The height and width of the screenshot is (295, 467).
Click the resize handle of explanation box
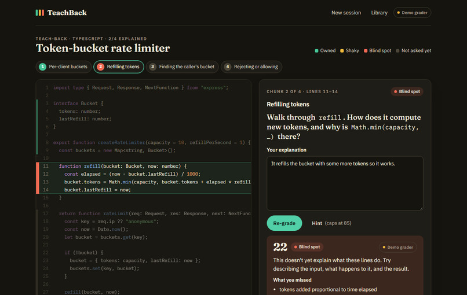tap(421, 208)
